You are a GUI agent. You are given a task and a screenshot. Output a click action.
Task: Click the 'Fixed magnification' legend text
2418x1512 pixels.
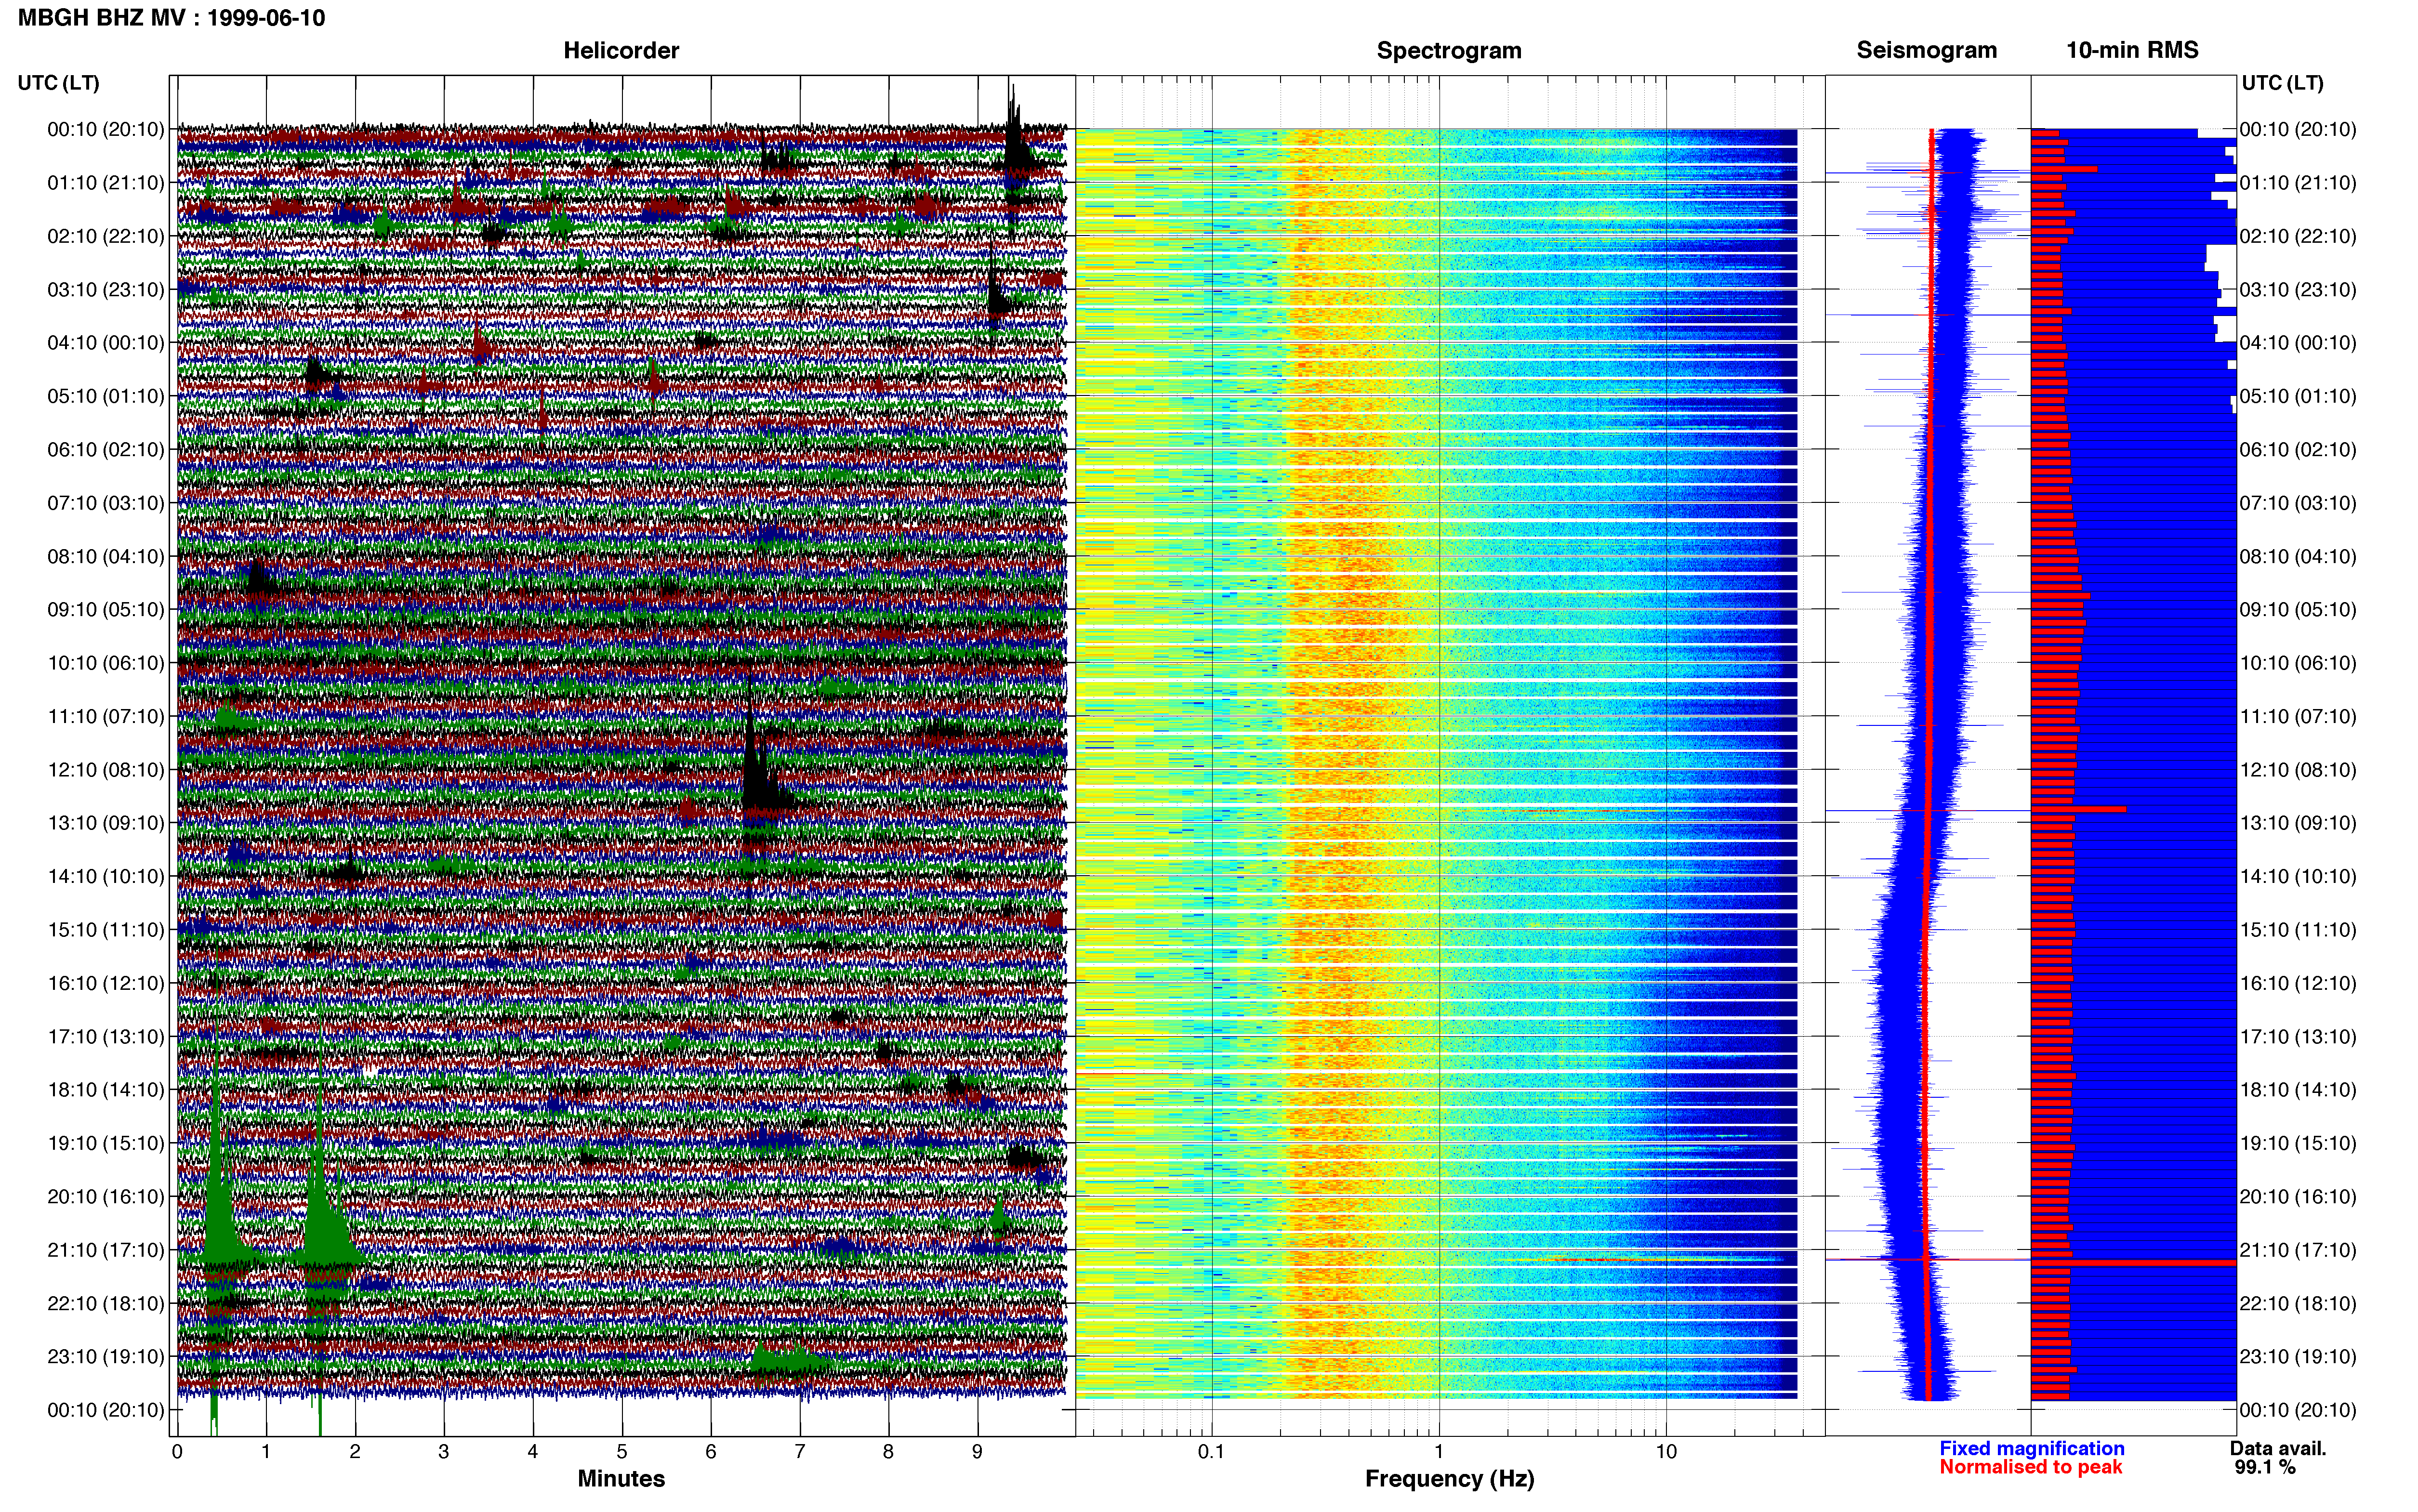click(x=2031, y=1448)
